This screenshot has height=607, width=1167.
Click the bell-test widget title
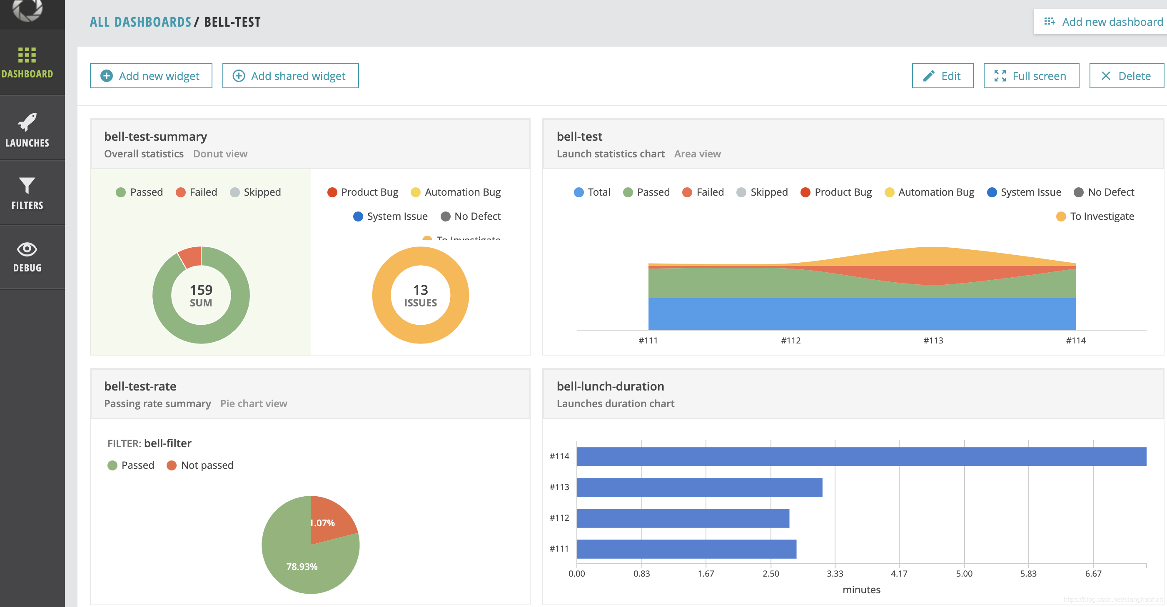click(x=579, y=137)
